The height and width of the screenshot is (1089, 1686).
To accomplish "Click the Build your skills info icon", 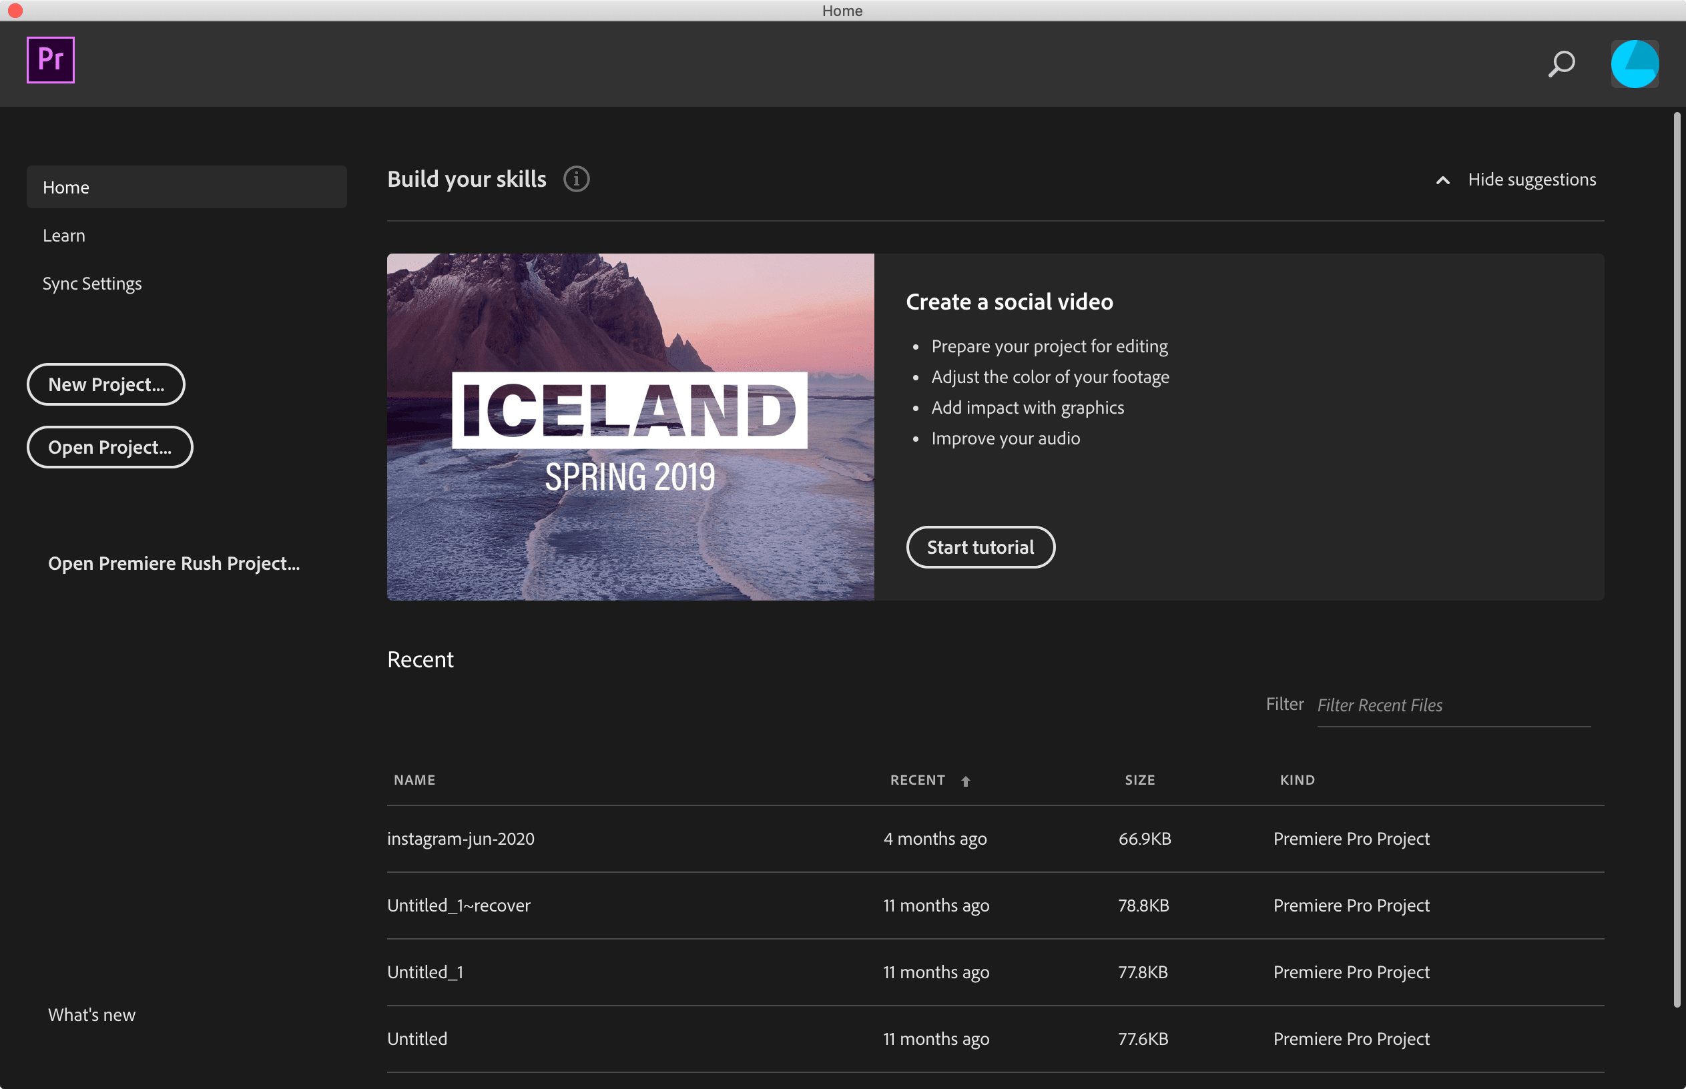I will (577, 179).
